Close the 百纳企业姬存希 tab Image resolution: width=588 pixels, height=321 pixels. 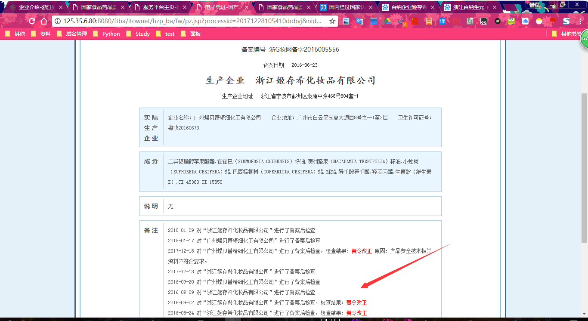432,7
